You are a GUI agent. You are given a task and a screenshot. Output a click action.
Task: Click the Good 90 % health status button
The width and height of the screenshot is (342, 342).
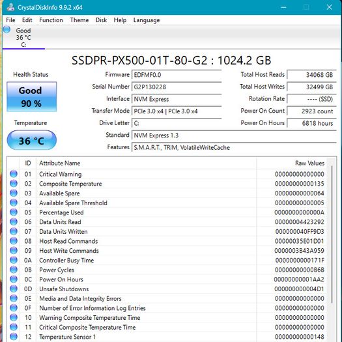pyautogui.click(x=32, y=96)
